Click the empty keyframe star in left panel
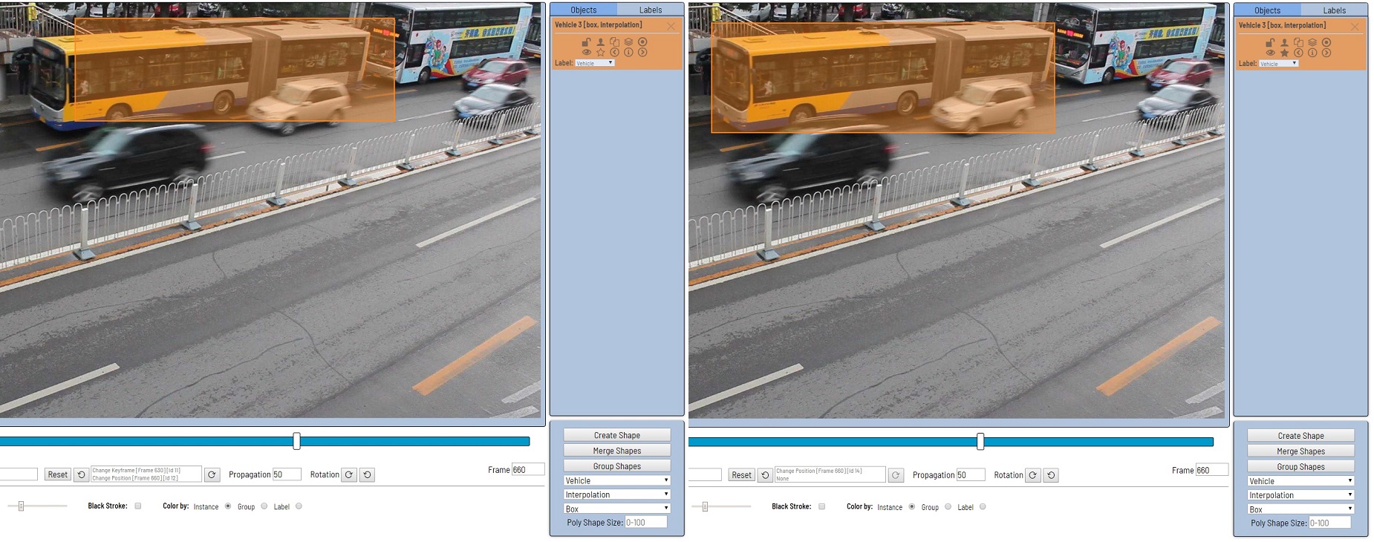 [600, 52]
